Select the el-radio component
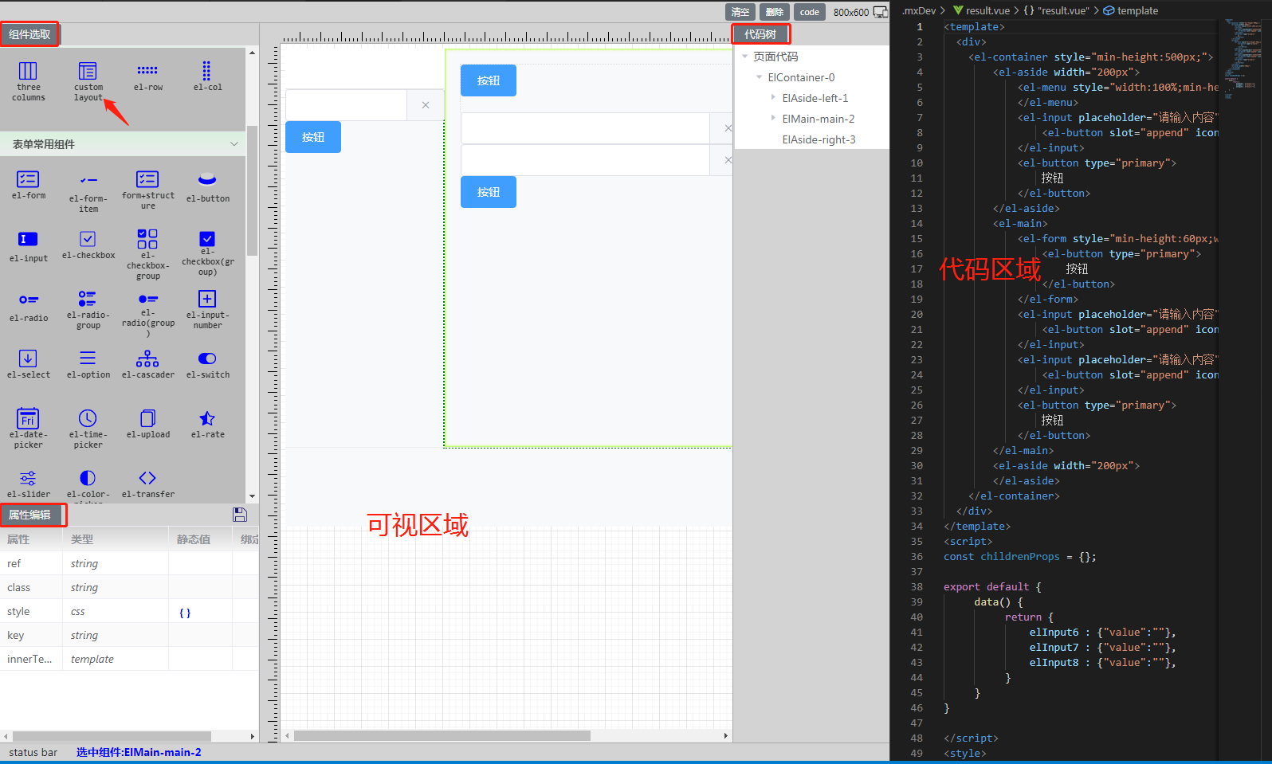Image resolution: width=1272 pixels, height=764 pixels. click(28, 307)
